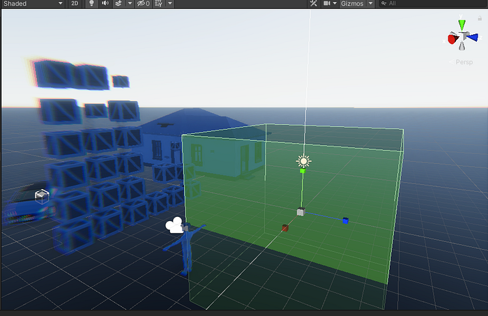This screenshot has width=488, height=316.
Task: Toggle scene lighting with the lightbulb icon
Action: (x=91, y=3)
